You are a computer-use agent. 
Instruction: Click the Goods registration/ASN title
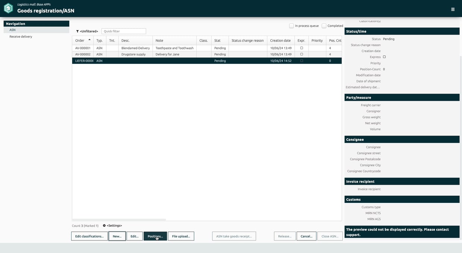[x=45, y=11]
